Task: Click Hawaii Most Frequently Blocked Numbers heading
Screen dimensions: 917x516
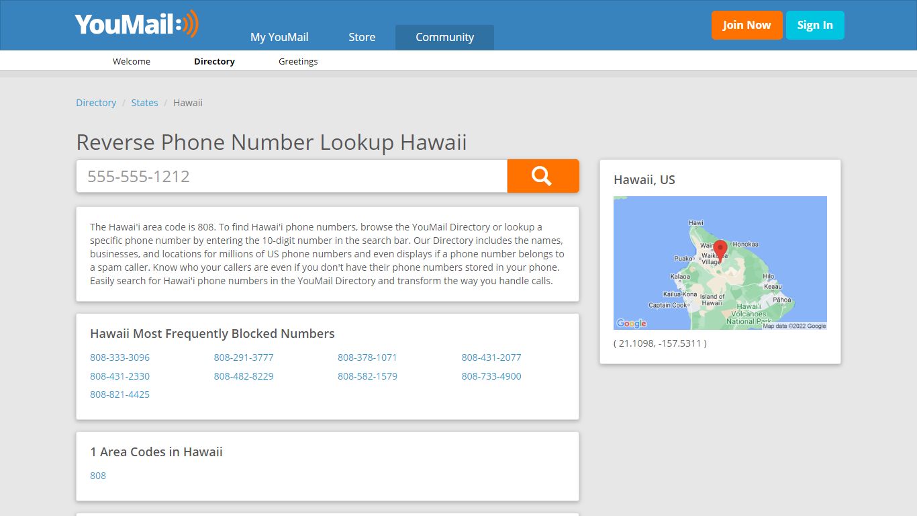Action: pyautogui.click(x=212, y=334)
